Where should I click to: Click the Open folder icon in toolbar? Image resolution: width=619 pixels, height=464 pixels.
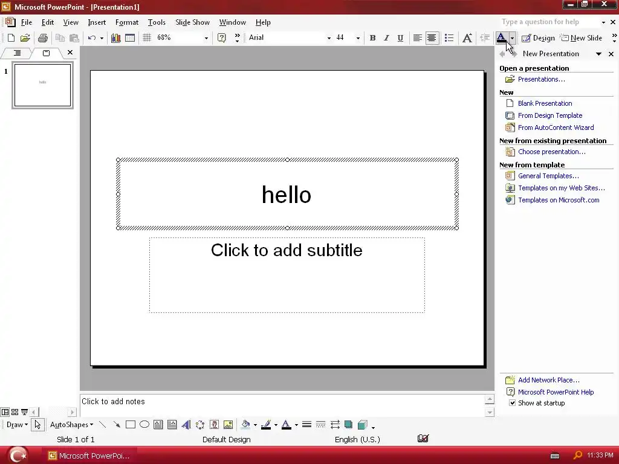[x=25, y=38]
